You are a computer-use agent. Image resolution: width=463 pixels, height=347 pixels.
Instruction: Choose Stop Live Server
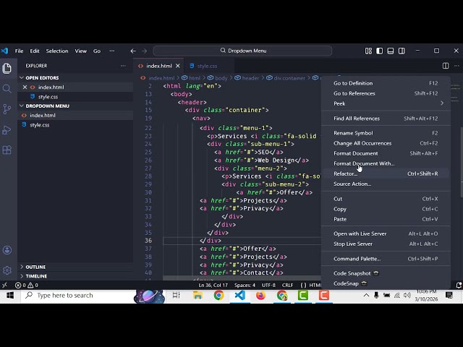click(x=386, y=244)
